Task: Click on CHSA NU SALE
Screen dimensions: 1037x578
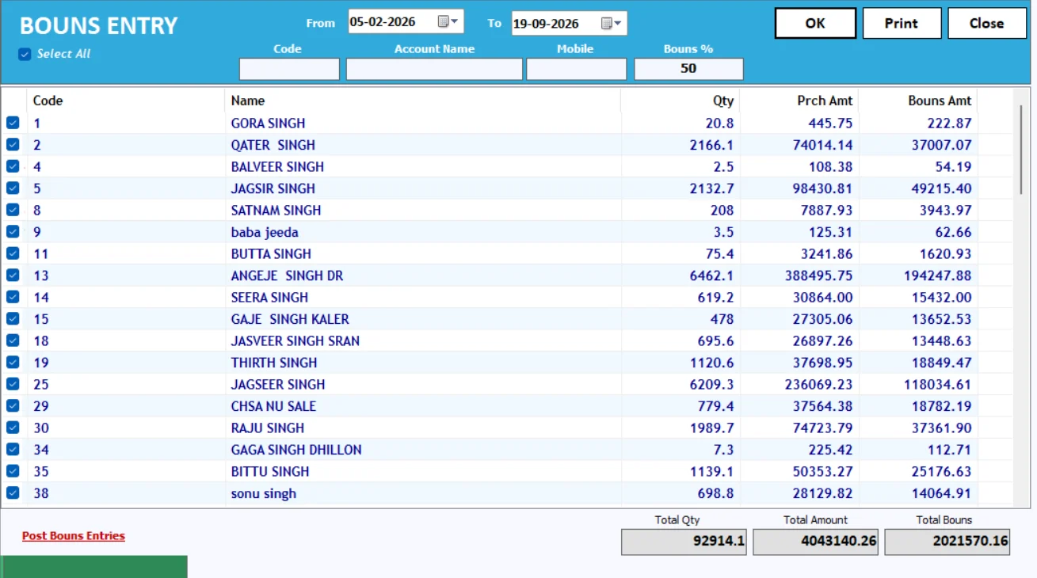Action: 273,406
